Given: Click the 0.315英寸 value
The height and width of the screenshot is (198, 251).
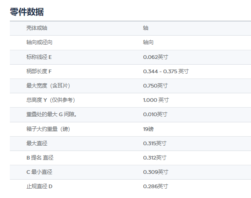Looking at the screenshot, I should (155, 143).
